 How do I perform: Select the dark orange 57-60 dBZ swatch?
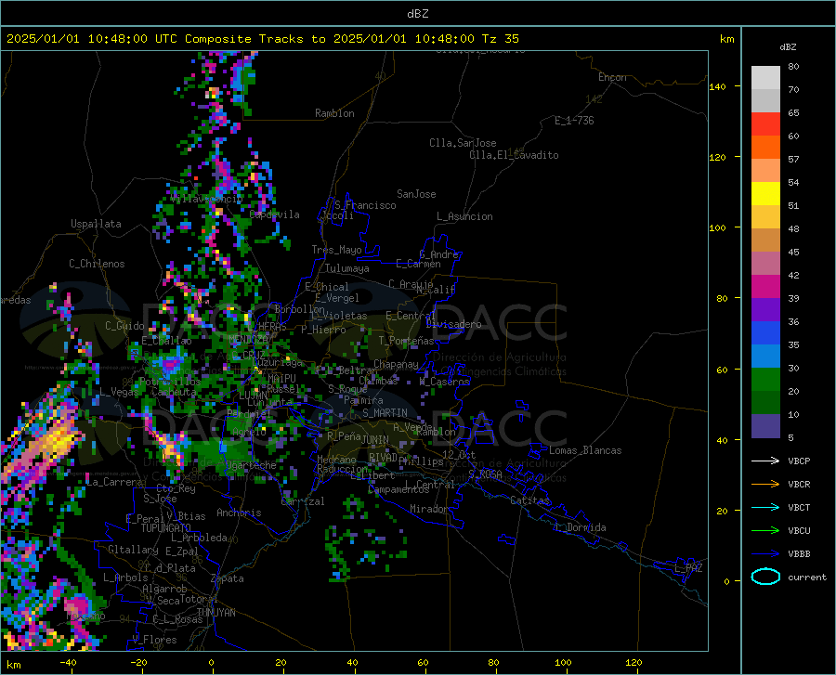[765, 148]
